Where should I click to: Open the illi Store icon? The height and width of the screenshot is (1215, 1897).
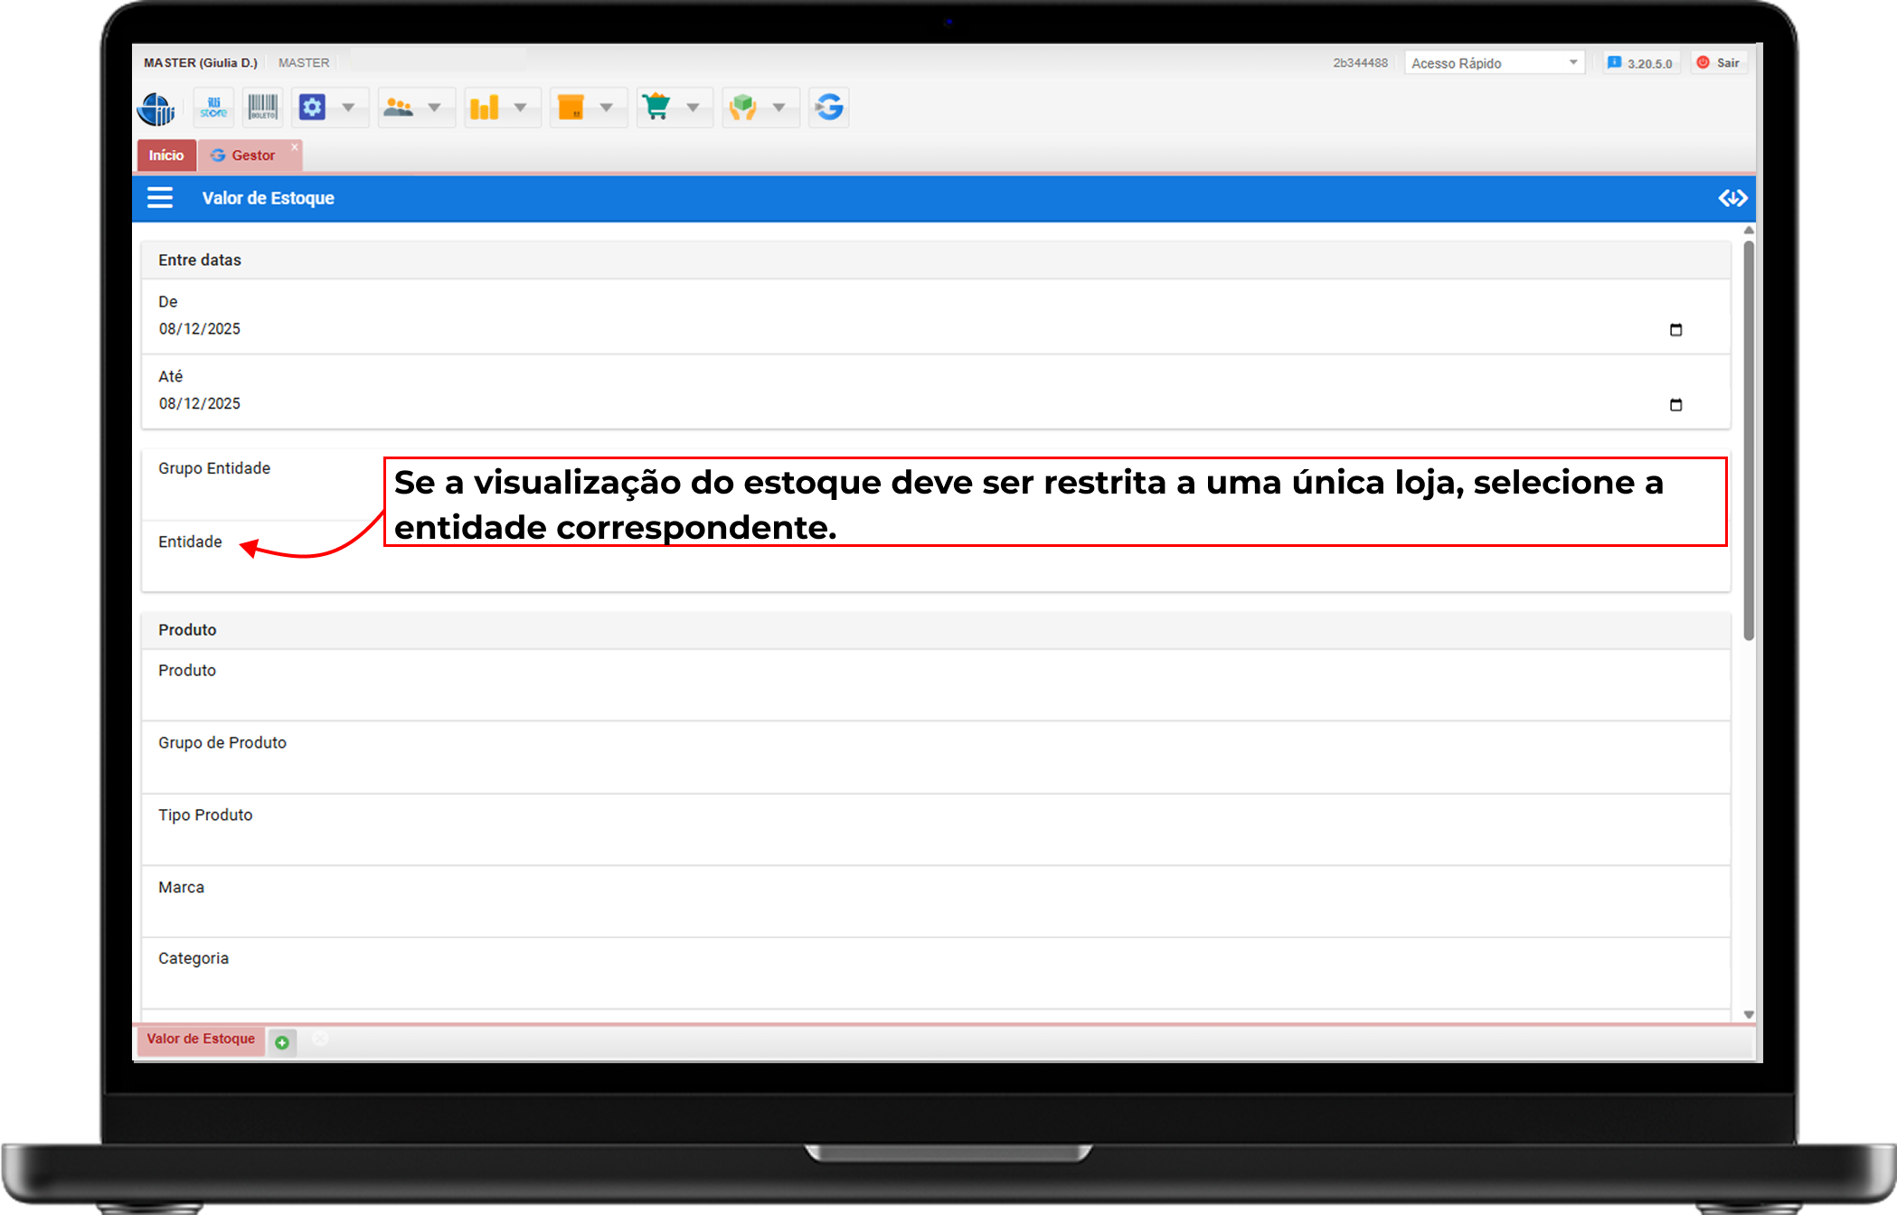(x=213, y=108)
